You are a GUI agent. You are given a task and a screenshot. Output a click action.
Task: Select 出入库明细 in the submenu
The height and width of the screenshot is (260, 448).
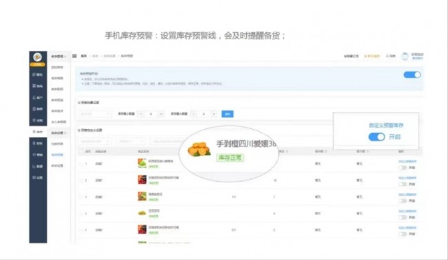coord(59,122)
